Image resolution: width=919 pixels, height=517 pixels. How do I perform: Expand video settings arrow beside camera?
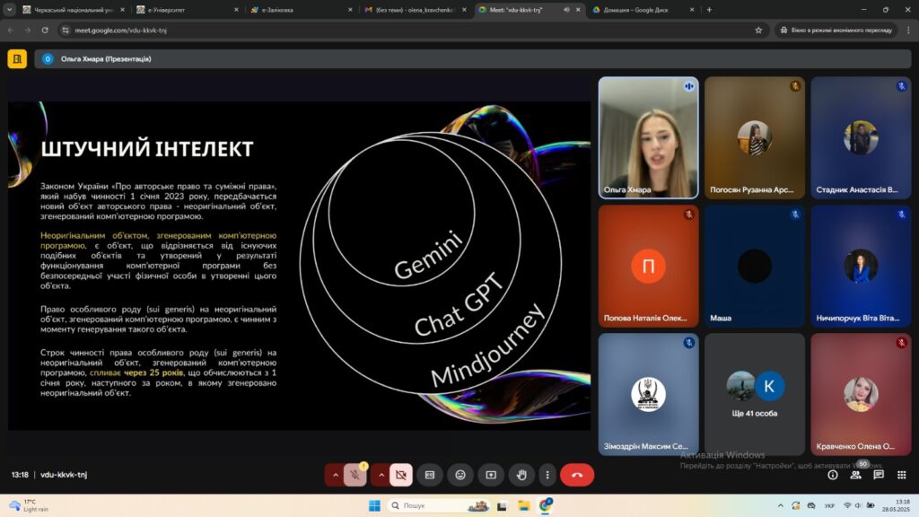[x=381, y=475]
